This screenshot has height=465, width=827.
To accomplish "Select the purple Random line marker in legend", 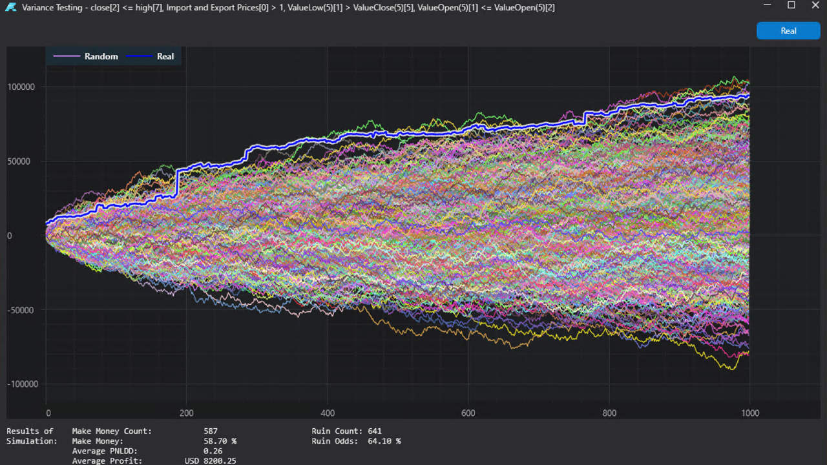I will coord(67,56).
